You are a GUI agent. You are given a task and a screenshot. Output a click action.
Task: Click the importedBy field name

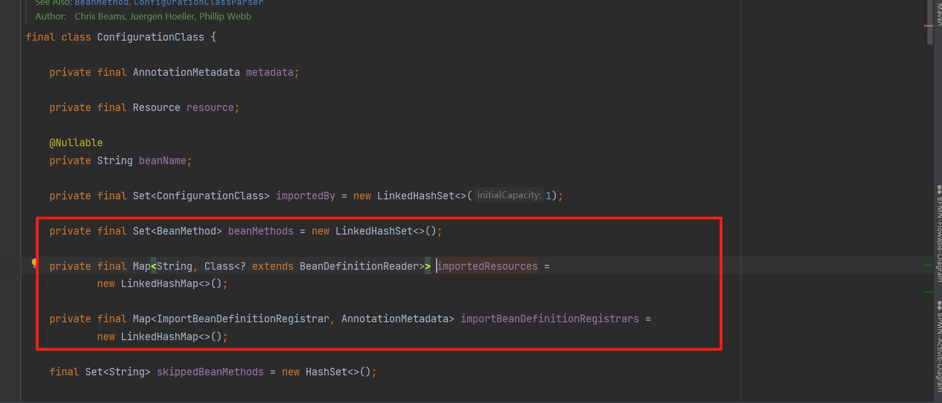point(306,196)
